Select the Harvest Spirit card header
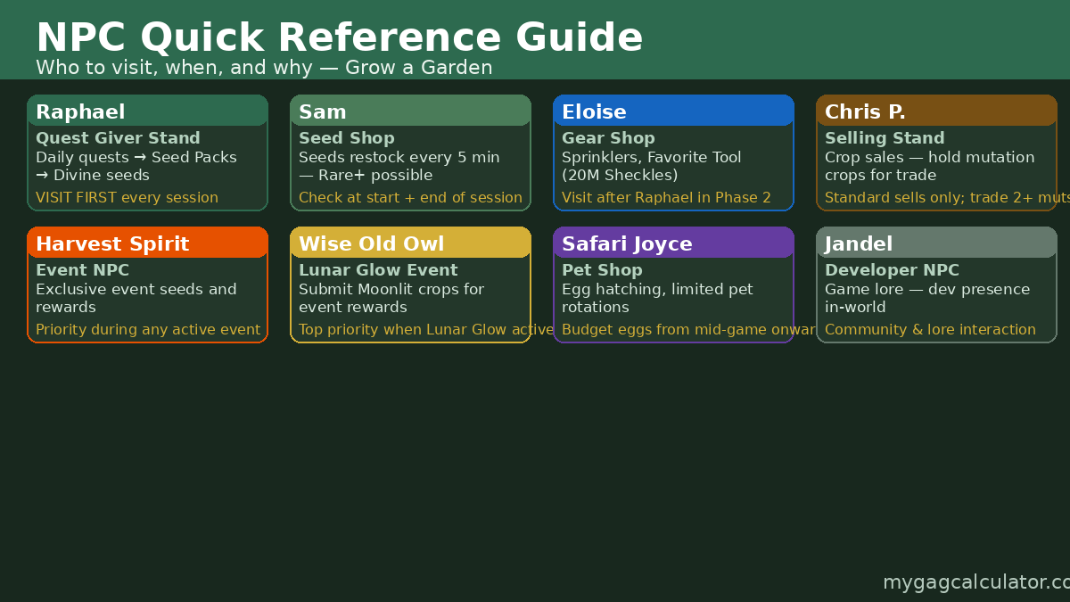1070x602 pixels. (x=147, y=243)
